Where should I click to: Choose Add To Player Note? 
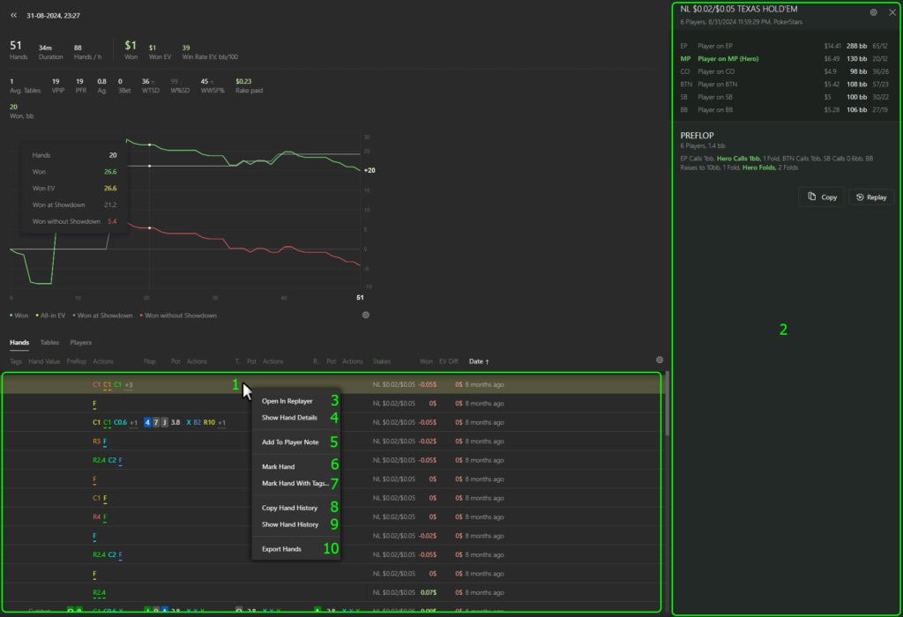coord(290,442)
